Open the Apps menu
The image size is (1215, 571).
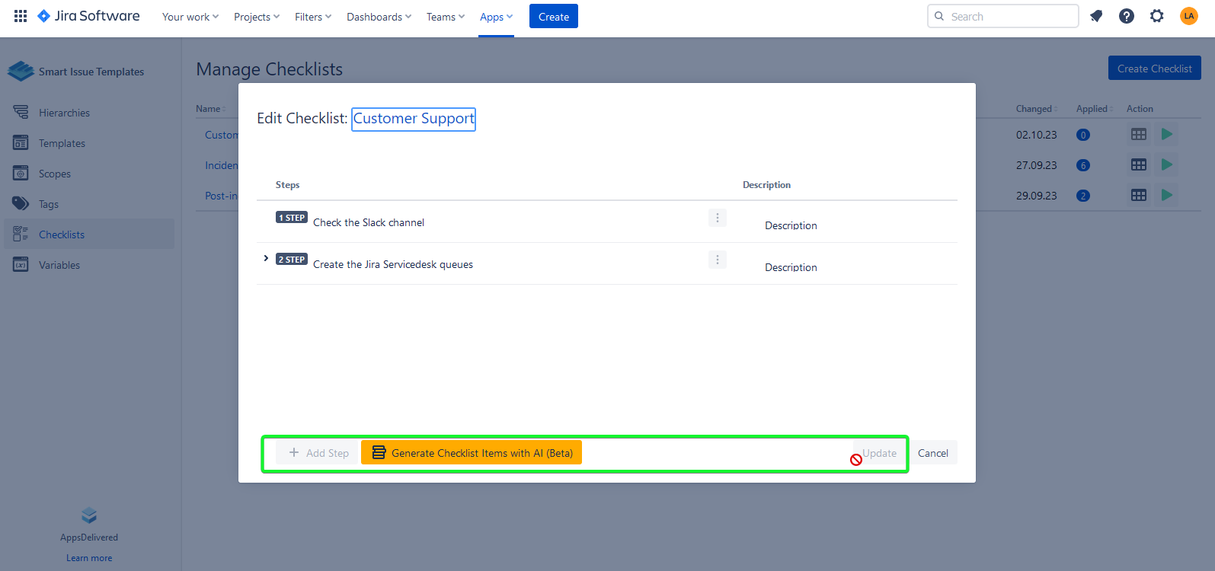point(496,17)
